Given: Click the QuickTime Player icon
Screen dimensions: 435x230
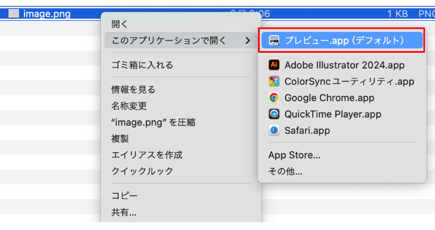Looking at the screenshot, I should click(274, 114).
